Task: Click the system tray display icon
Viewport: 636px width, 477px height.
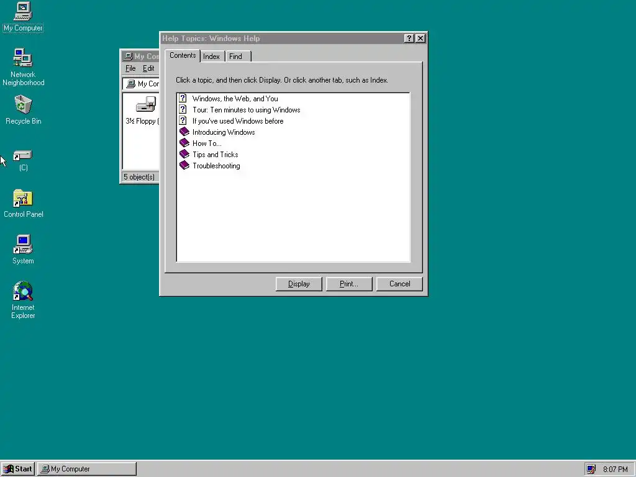Action: pyautogui.click(x=591, y=469)
